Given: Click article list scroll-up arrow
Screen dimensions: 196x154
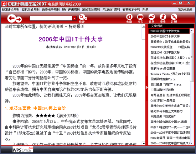Looking at the screenshot, I should 192,30.
